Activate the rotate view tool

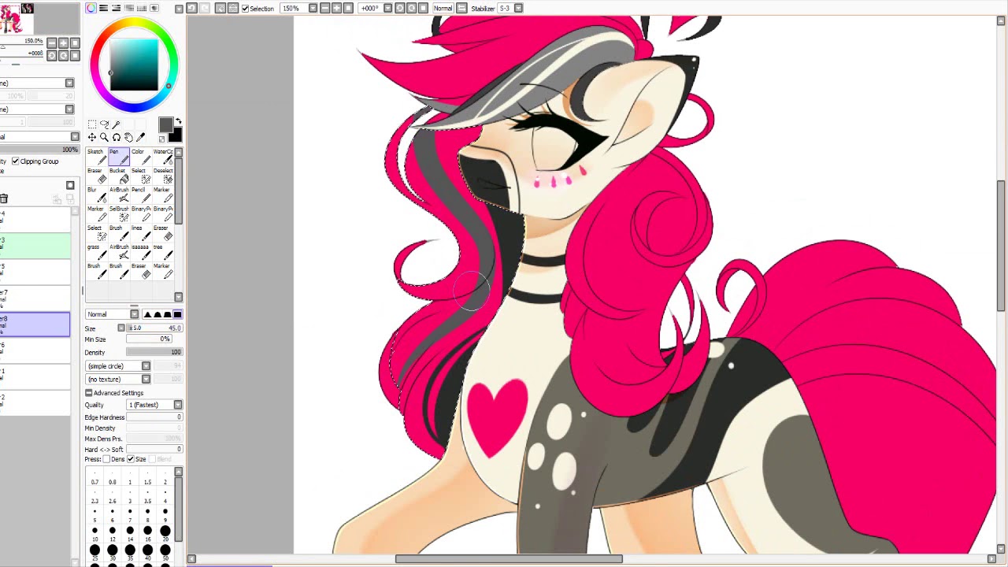click(117, 138)
